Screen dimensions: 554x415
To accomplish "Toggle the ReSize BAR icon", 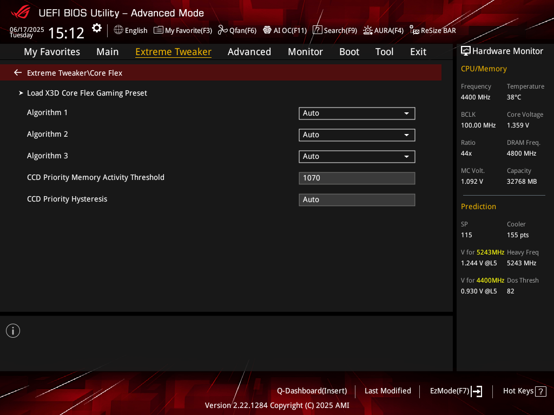I will coord(414,30).
